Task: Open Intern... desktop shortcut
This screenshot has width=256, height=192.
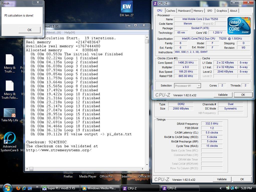Action: (x=126, y=175)
